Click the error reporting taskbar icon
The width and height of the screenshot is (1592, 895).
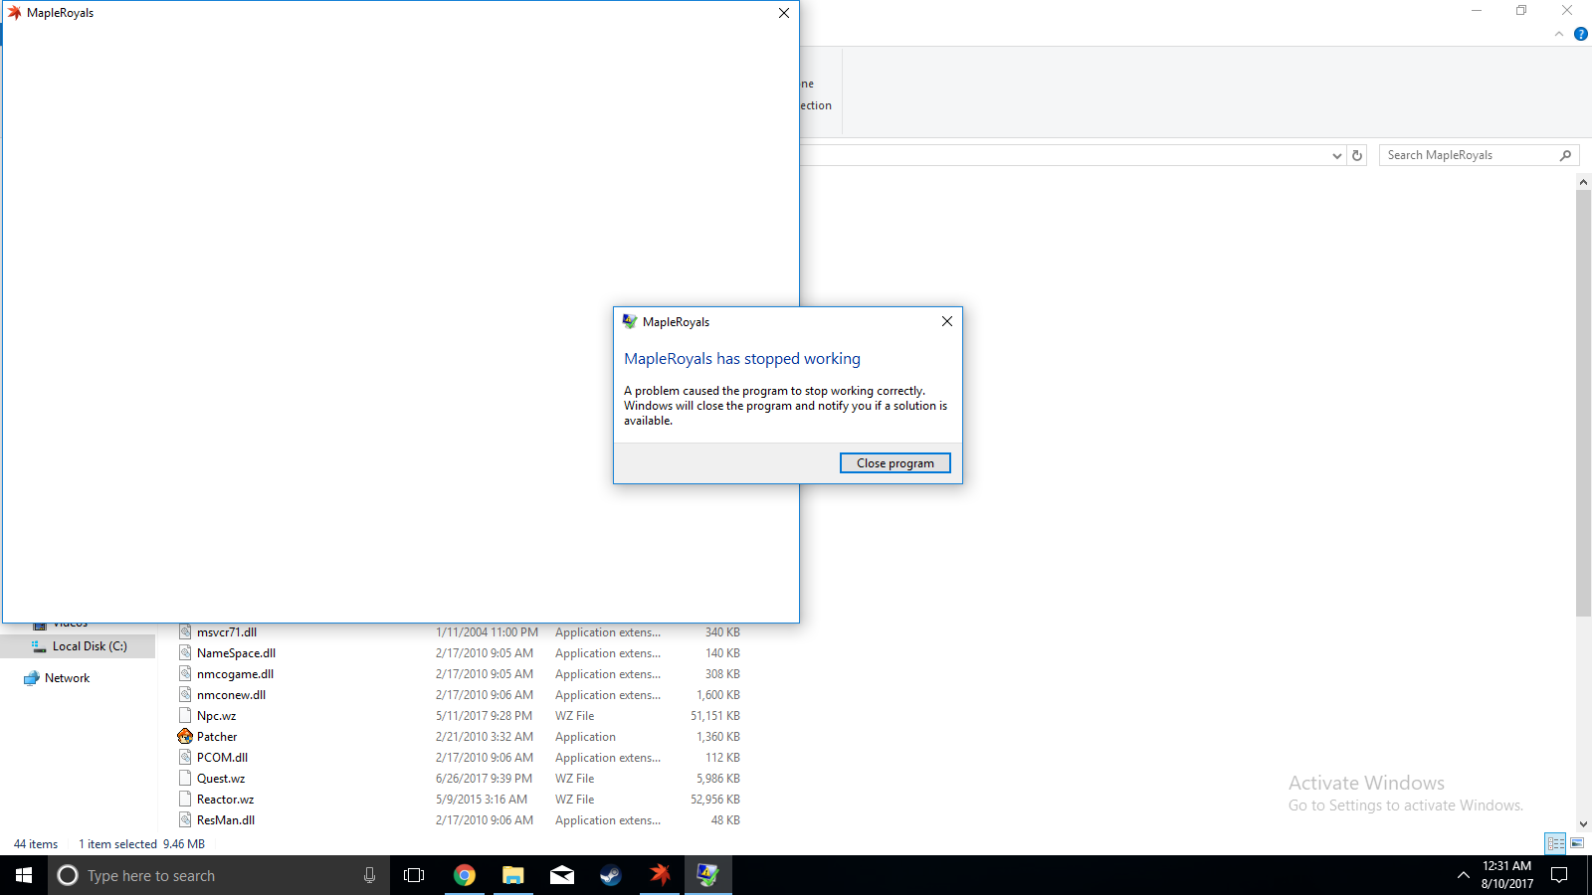(708, 875)
